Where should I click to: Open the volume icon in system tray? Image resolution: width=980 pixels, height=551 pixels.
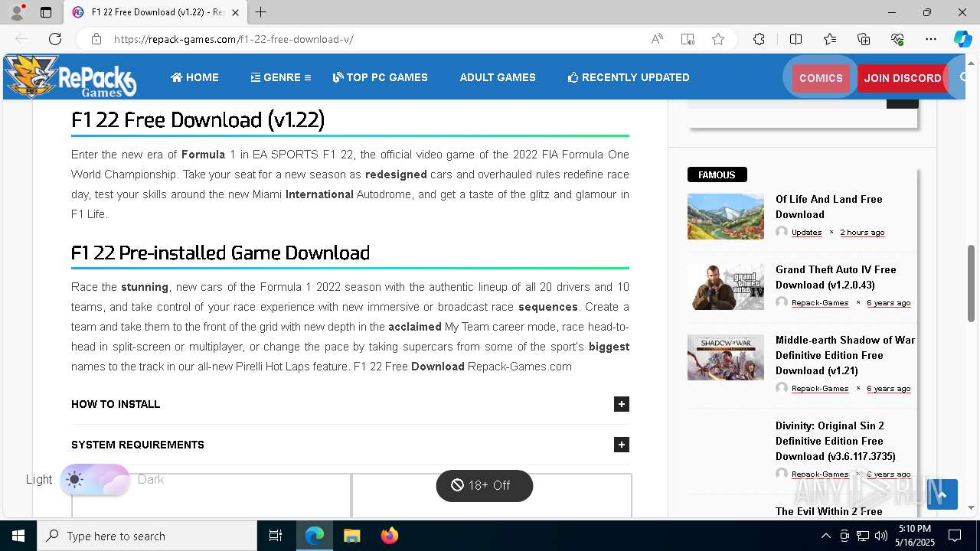coord(881,536)
